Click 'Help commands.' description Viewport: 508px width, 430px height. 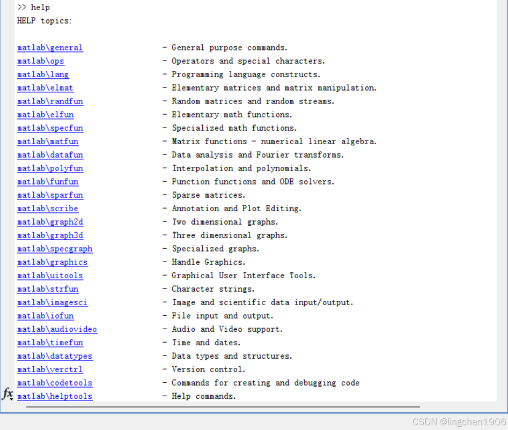click(x=204, y=396)
